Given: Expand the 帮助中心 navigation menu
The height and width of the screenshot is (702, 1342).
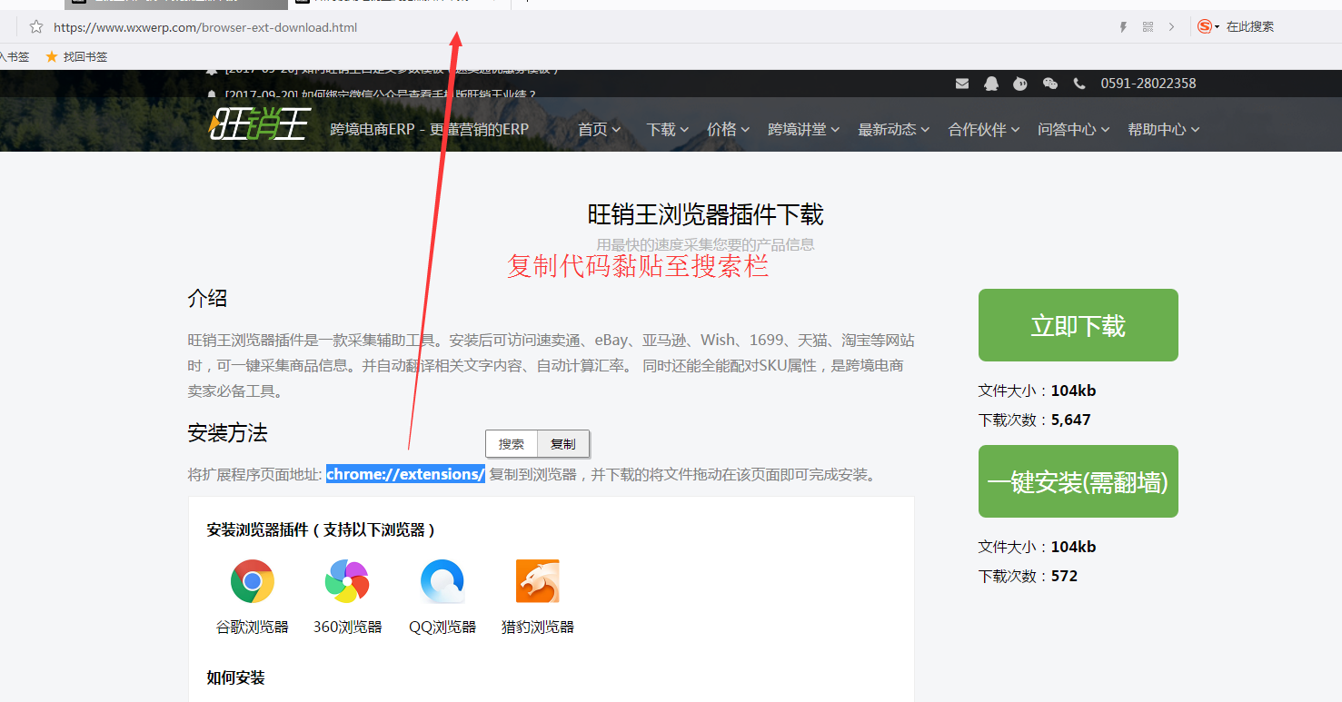Looking at the screenshot, I should click(1164, 130).
